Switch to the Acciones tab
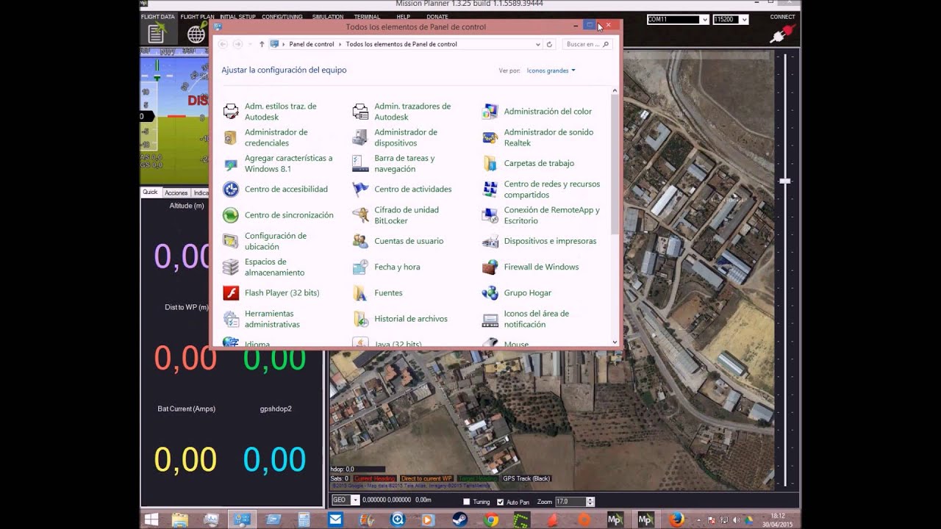This screenshot has height=529, width=941. click(176, 192)
